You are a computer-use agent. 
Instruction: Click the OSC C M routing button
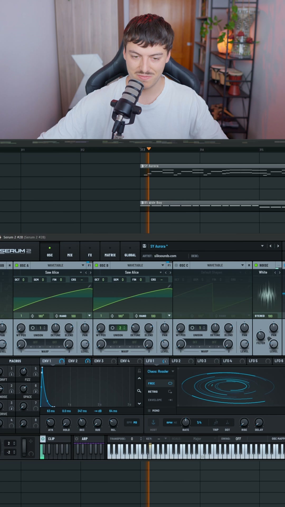pos(249,265)
